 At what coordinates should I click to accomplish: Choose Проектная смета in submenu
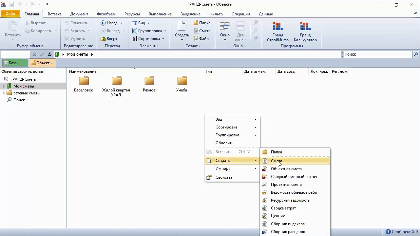point(295,185)
